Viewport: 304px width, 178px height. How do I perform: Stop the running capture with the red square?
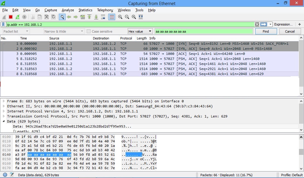[11, 17]
